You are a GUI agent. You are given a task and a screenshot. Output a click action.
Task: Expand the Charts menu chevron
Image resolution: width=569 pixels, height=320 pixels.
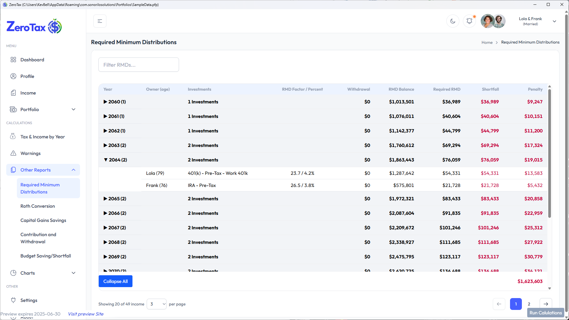pyautogui.click(x=73, y=273)
